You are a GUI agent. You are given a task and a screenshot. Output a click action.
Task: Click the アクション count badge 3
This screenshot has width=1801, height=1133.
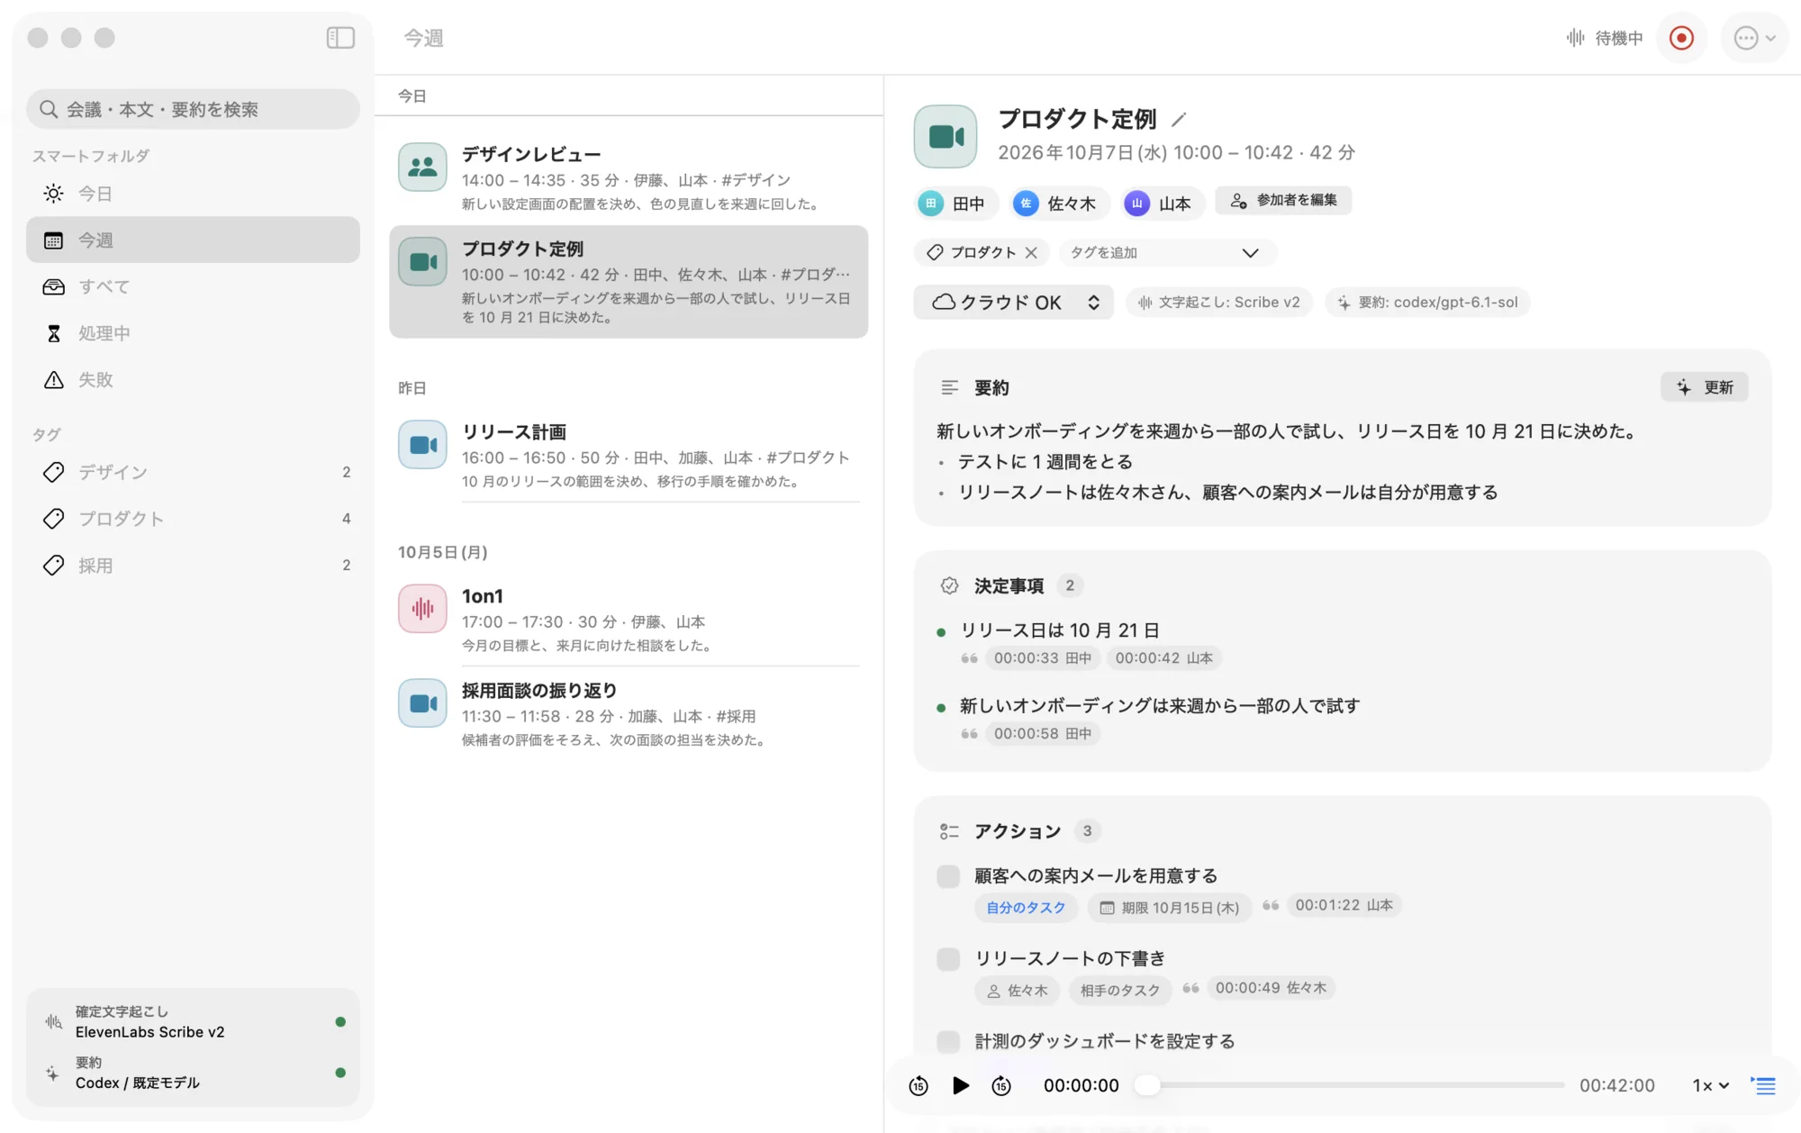point(1087,831)
